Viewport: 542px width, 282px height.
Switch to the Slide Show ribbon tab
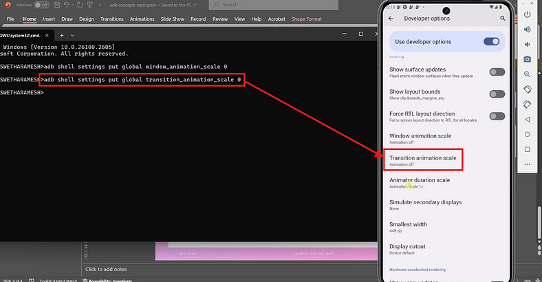click(x=172, y=19)
